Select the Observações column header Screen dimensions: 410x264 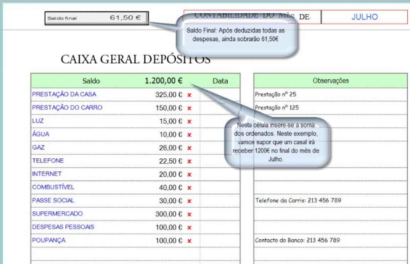coord(330,81)
